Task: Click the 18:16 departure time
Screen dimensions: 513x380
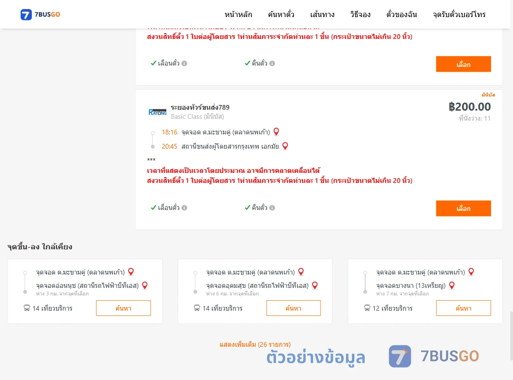Action: coord(170,132)
